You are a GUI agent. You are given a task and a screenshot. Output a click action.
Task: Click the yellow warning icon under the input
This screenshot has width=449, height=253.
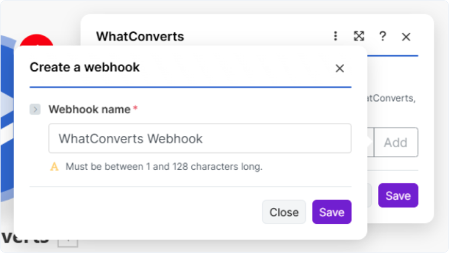[54, 167]
